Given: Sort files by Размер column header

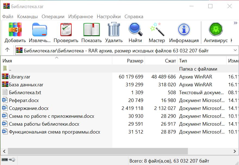Looking at the screenshot, I should pyautogui.click(x=135, y=61).
